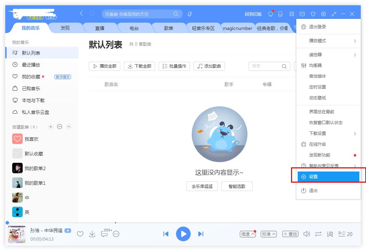
Task: Open the 倍速 playback speed dropdown
Action: 247,234
